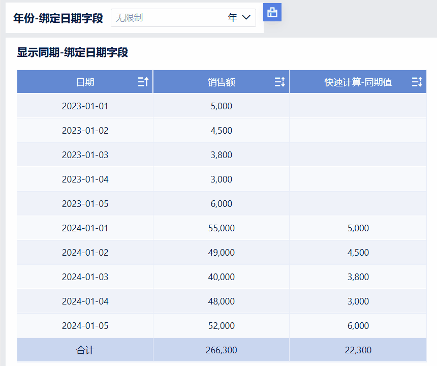
Task: Click sales value 49,000
Action: point(221,252)
